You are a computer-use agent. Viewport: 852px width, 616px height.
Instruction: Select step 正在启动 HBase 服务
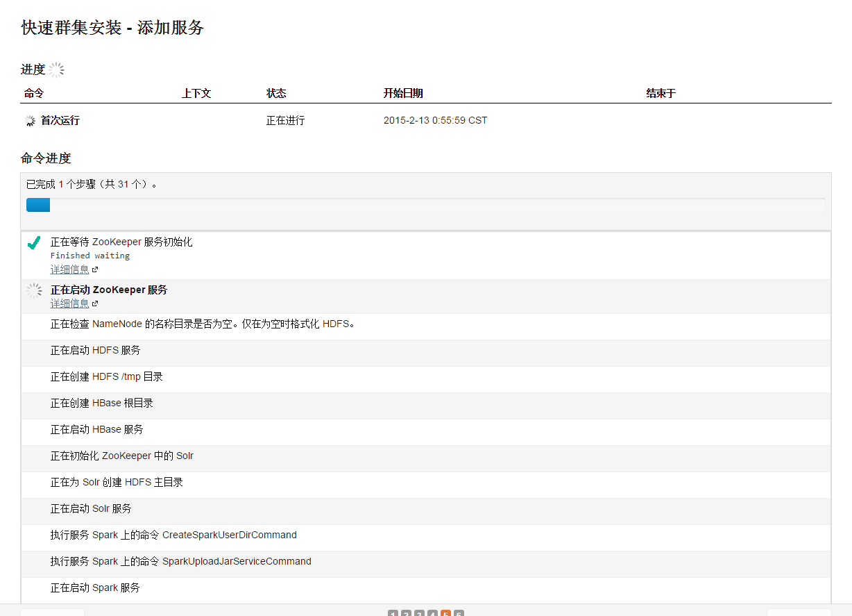pyautogui.click(x=97, y=429)
